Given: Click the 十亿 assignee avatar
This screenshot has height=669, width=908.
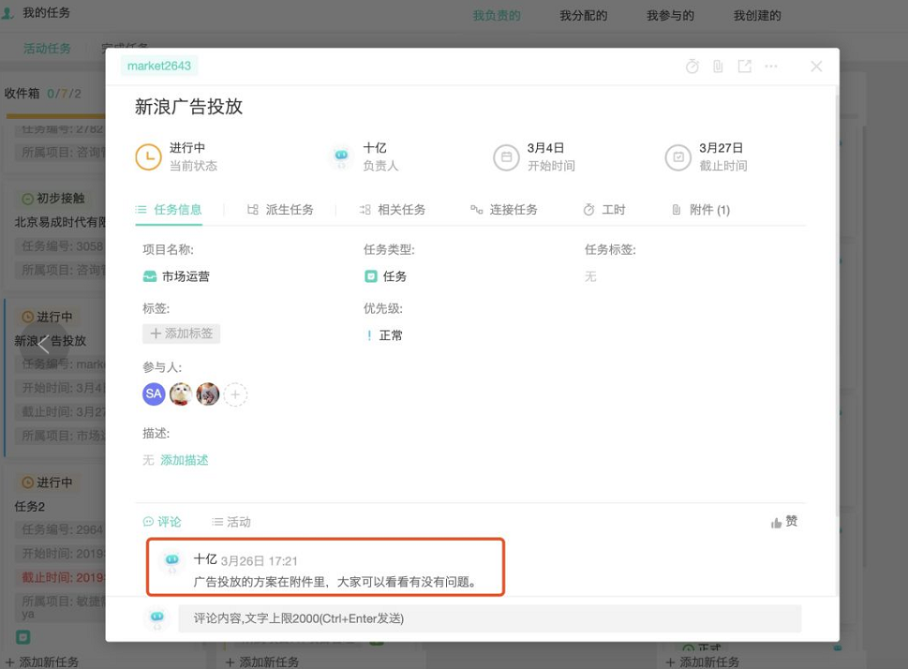Looking at the screenshot, I should point(342,157).
